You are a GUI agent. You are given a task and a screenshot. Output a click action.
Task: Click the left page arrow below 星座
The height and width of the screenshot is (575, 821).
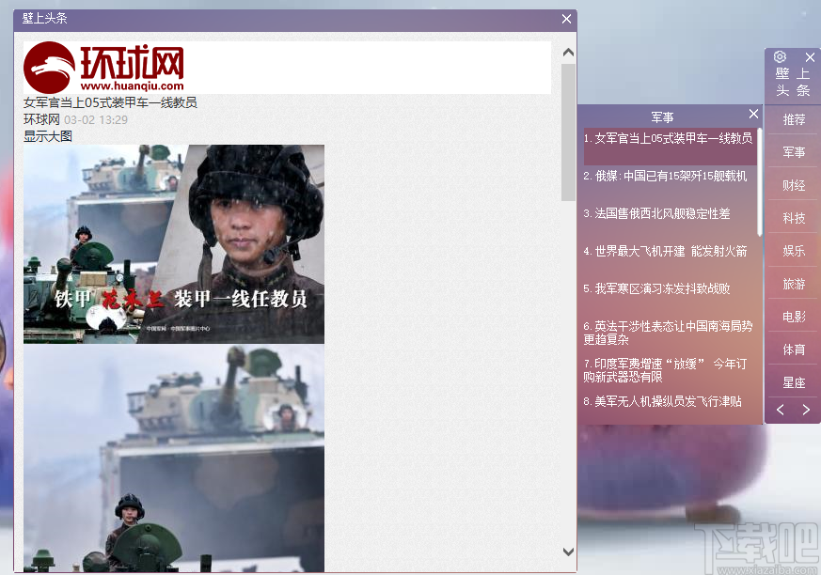pos(779,410)
